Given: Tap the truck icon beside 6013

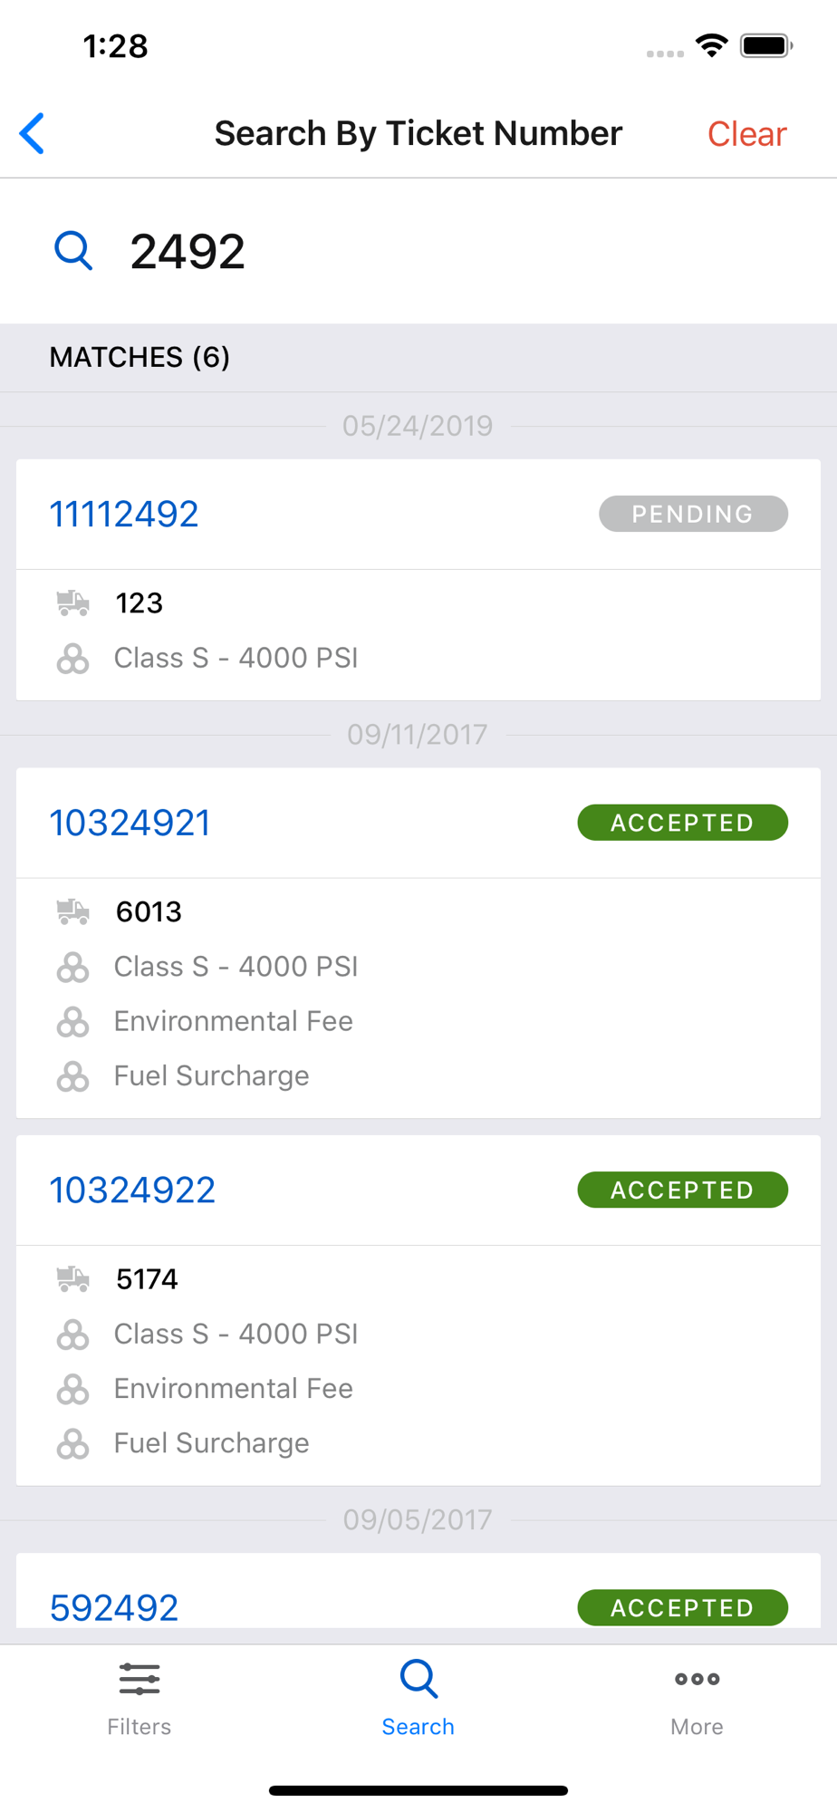Looking at the screenshot, I should [72, 911].
